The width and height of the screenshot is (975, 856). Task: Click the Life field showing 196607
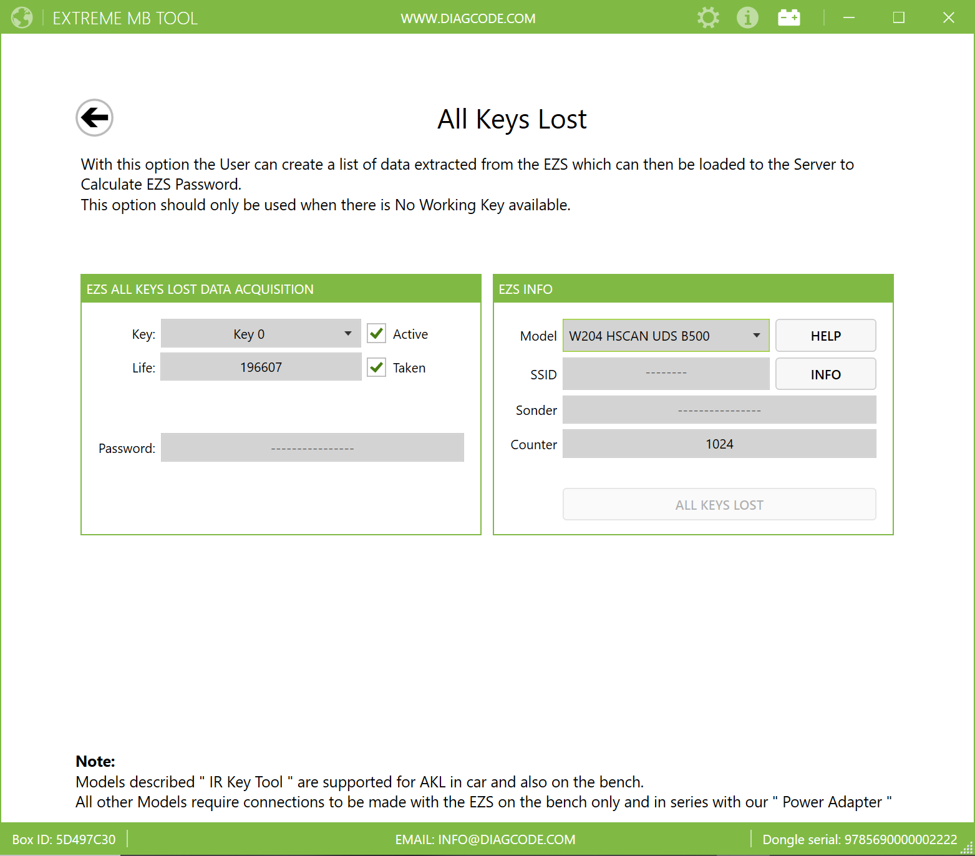[x=261, y=367]
